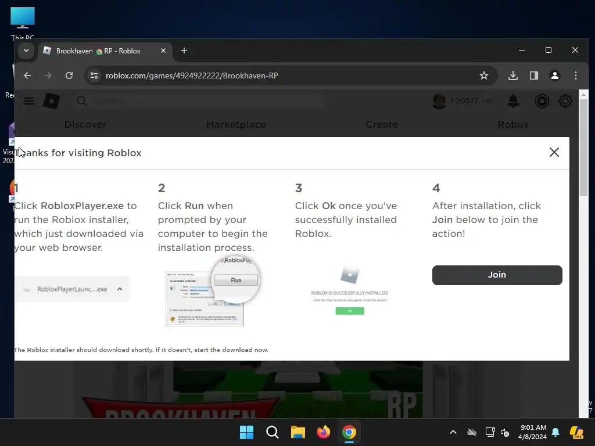This screenshot has width=595, height=446.
Task: Open This PC desktop icon
Action: click(x=23, y=23)
